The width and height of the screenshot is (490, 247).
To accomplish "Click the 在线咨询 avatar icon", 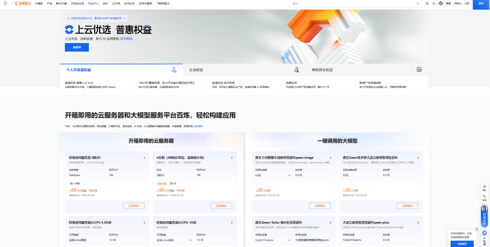I will click(484, 210).
